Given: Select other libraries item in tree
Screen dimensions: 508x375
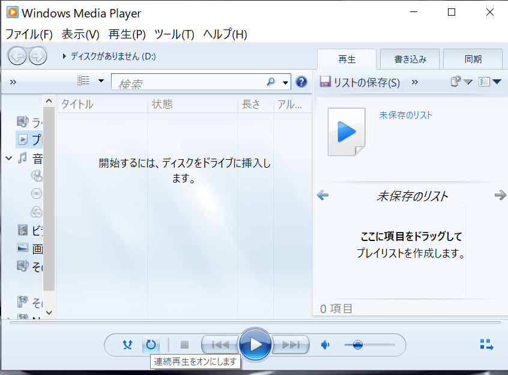Looking at the screenshot, I should (x=29, y=302).
